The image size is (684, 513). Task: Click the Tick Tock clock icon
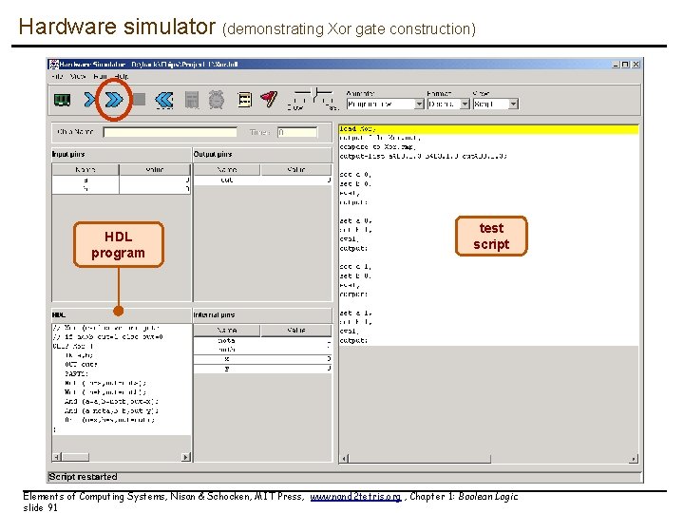(x=217, y=100)
